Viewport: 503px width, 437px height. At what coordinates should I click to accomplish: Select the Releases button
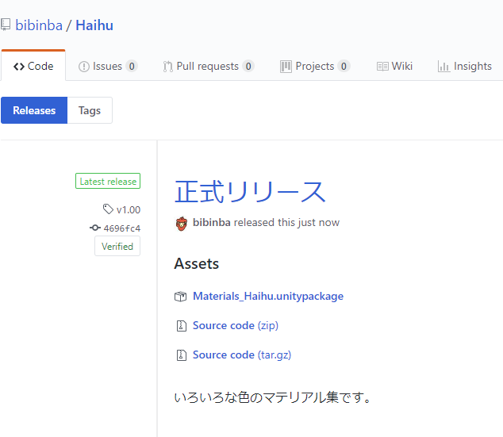[34, 110]
